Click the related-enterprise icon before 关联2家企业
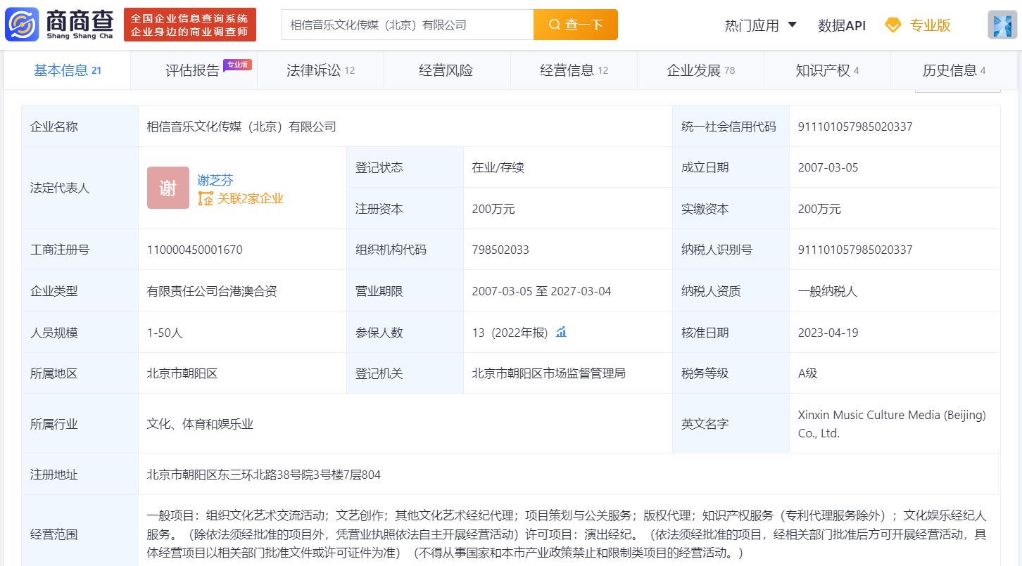The height and width of the screenshot is (566, 1022). (x=205, y=198)
